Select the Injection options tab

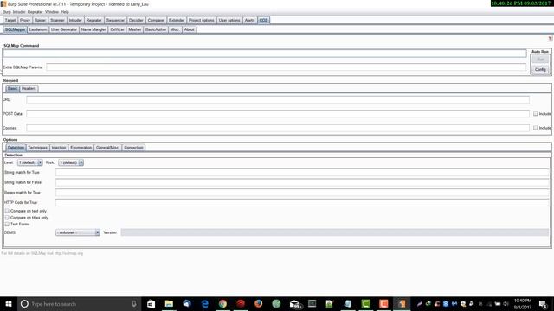tap(59, 148)
